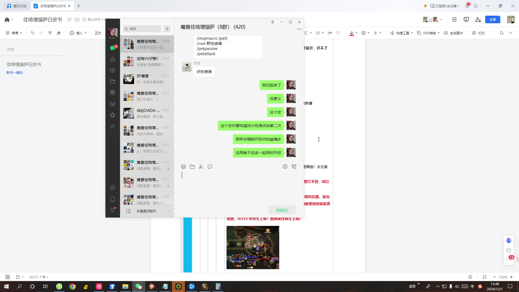Expand the toolbar collapse chevron
Screen dimensions: 519x292
tap(510, 33)
